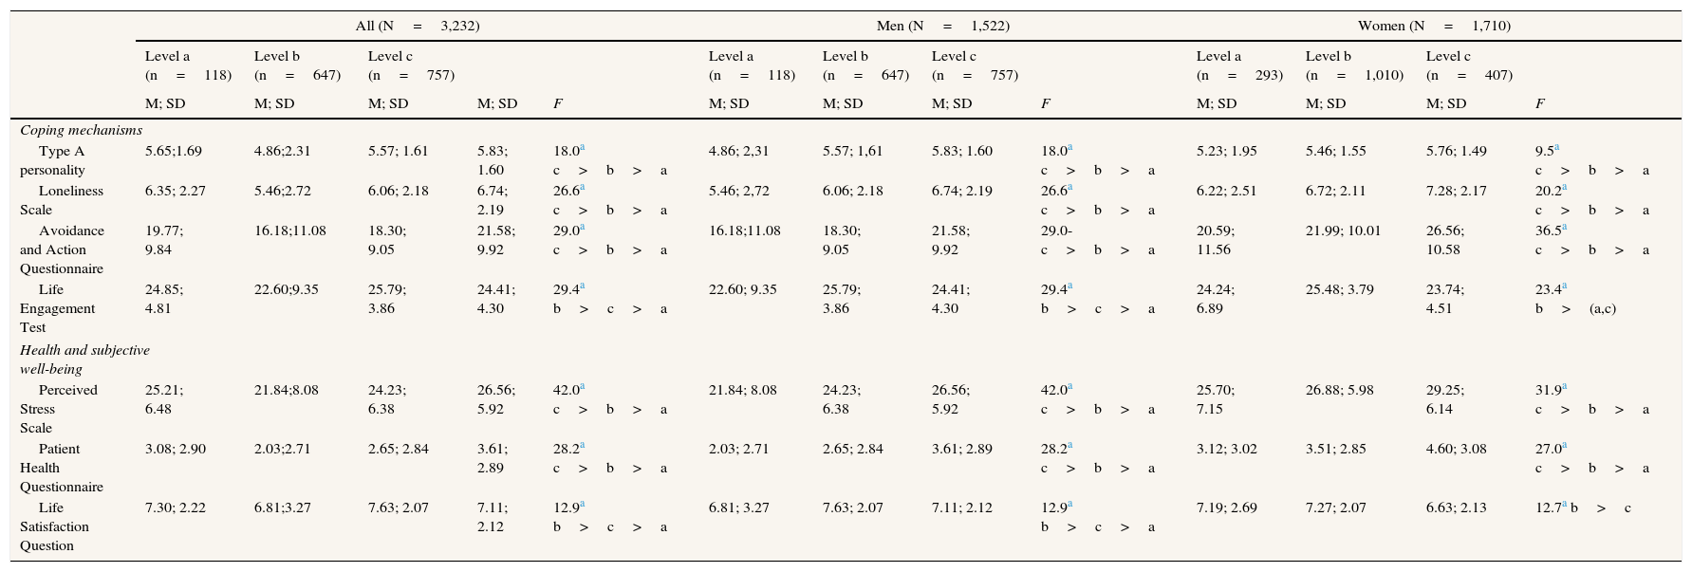
Task: Open footnote reference beside 27.0
Action: 1564,446
